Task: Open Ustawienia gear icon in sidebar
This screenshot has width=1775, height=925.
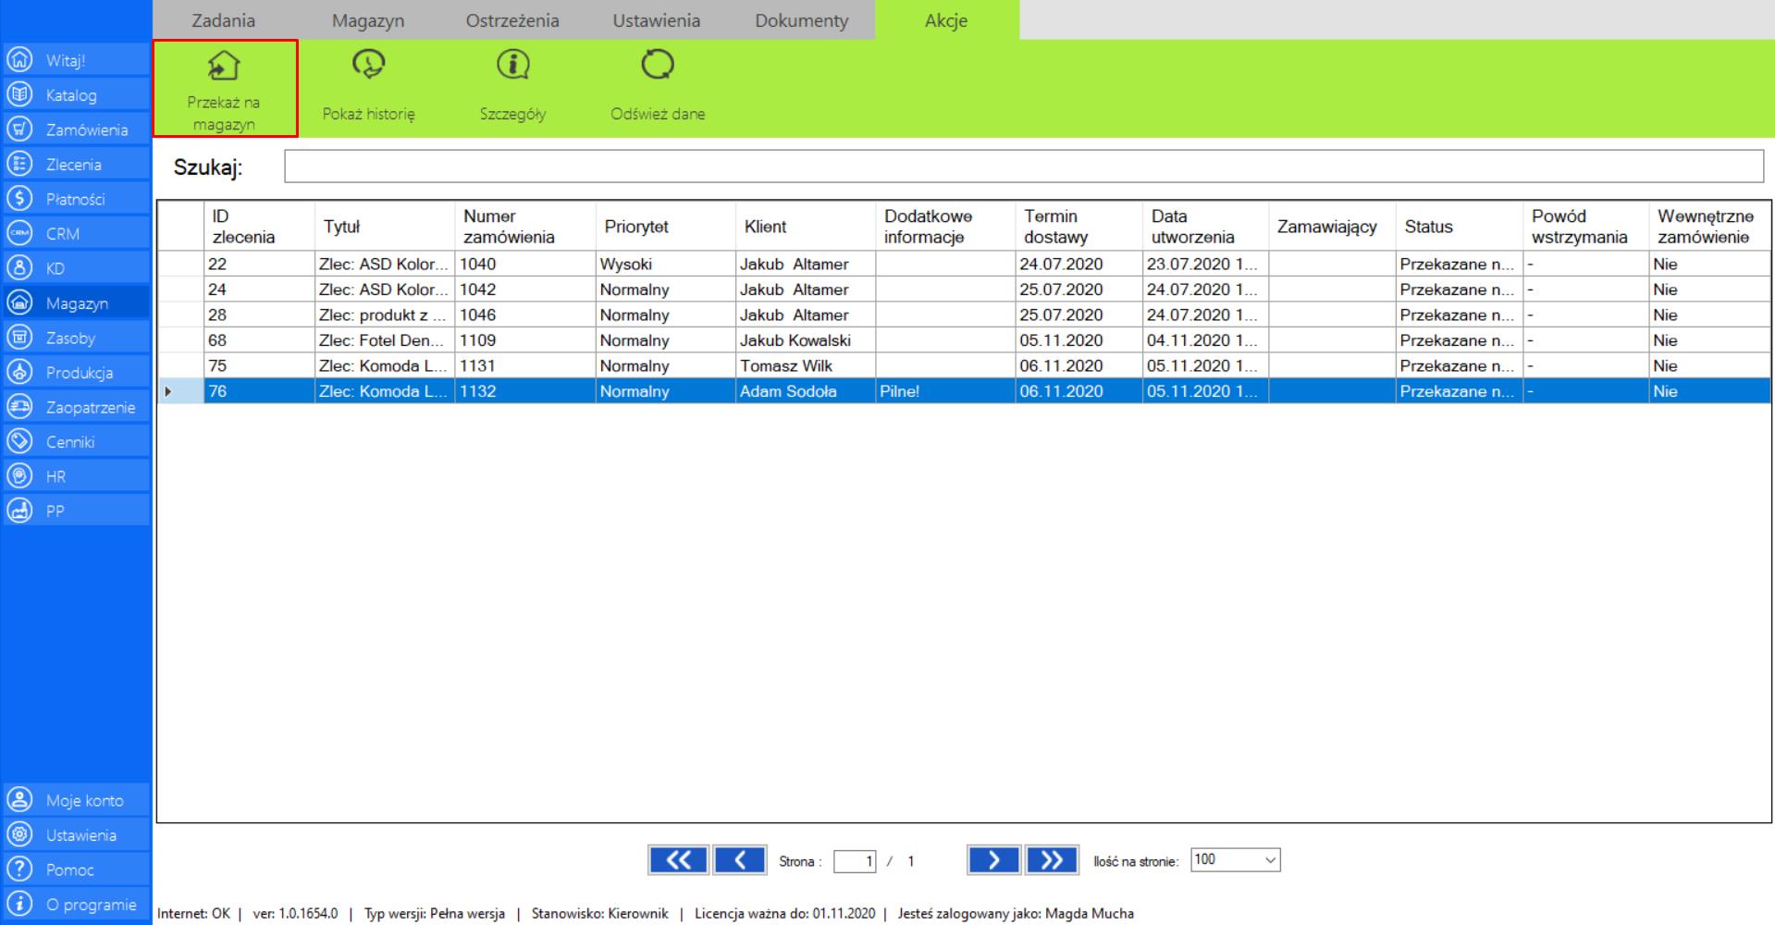Action: coord(19,834)
